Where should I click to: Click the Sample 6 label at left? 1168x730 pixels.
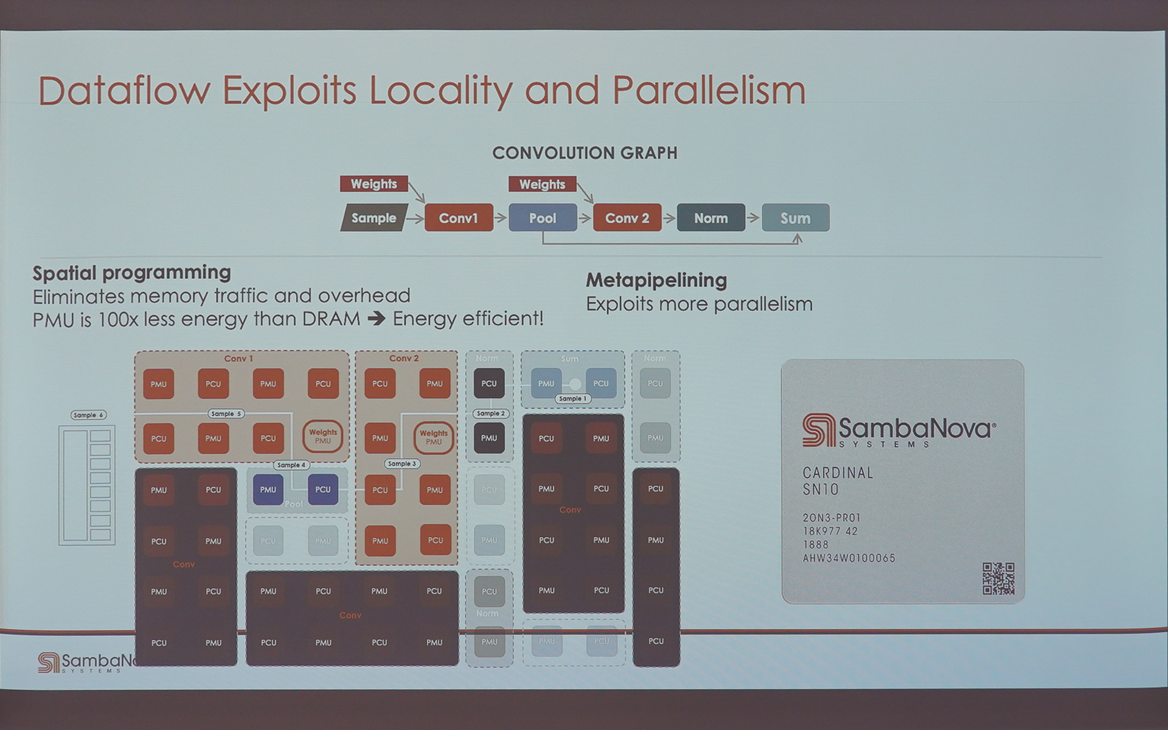[x=88, y=415]
